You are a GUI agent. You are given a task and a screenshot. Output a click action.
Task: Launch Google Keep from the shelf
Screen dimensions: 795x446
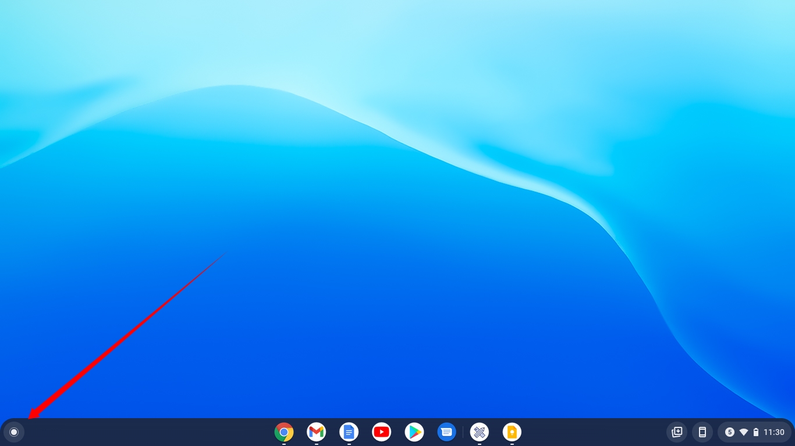coord(512,432)
